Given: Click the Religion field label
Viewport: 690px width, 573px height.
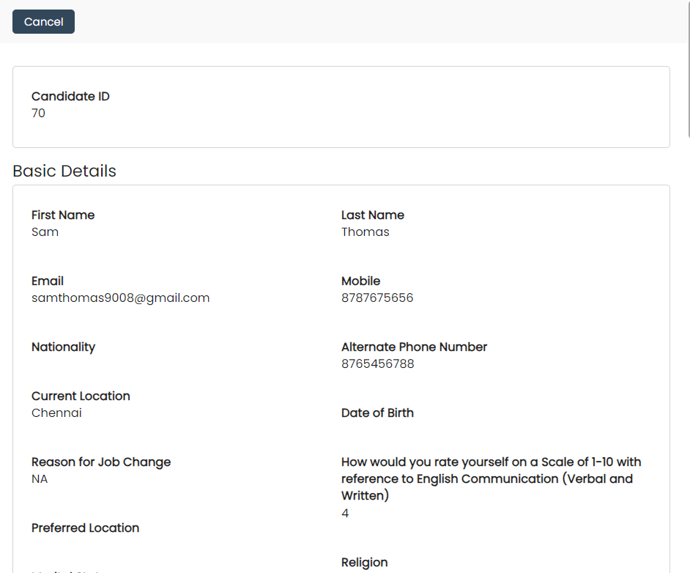Looking at the screenshot, I should pos(364,562).
